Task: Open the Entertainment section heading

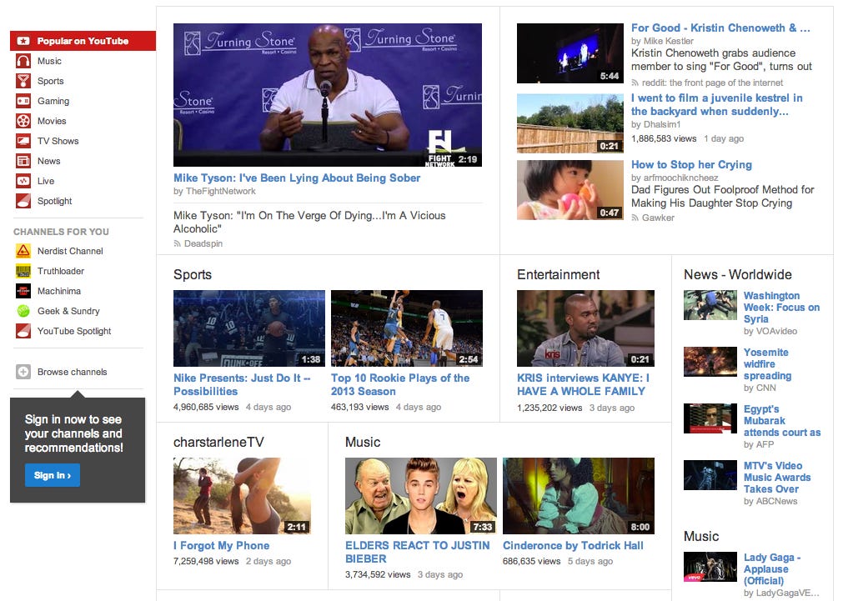Action: pos(558,274)
